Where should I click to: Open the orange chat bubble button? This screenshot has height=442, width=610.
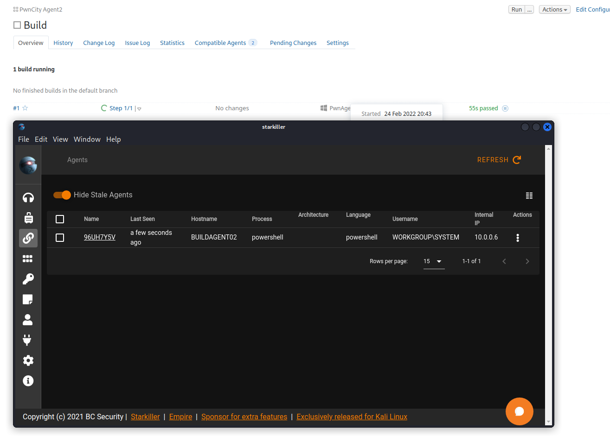pyautogui.click(x=520, y=411)
